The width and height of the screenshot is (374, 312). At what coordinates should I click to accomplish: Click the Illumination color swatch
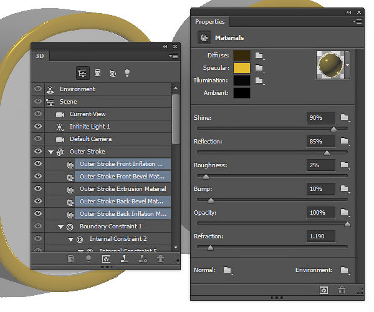pyautogui.click(x=242, y=80)
